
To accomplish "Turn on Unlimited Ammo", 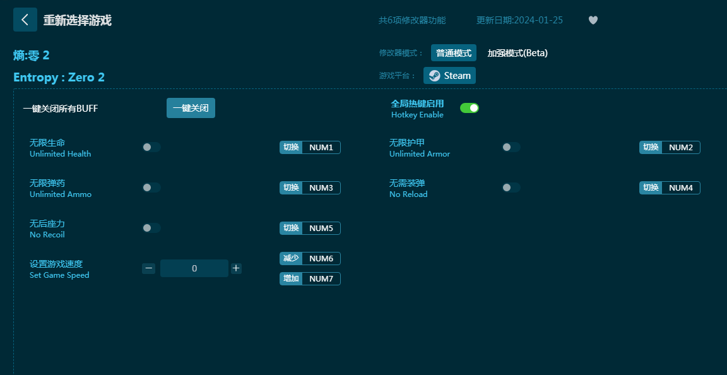I will (x=151, y=187).
